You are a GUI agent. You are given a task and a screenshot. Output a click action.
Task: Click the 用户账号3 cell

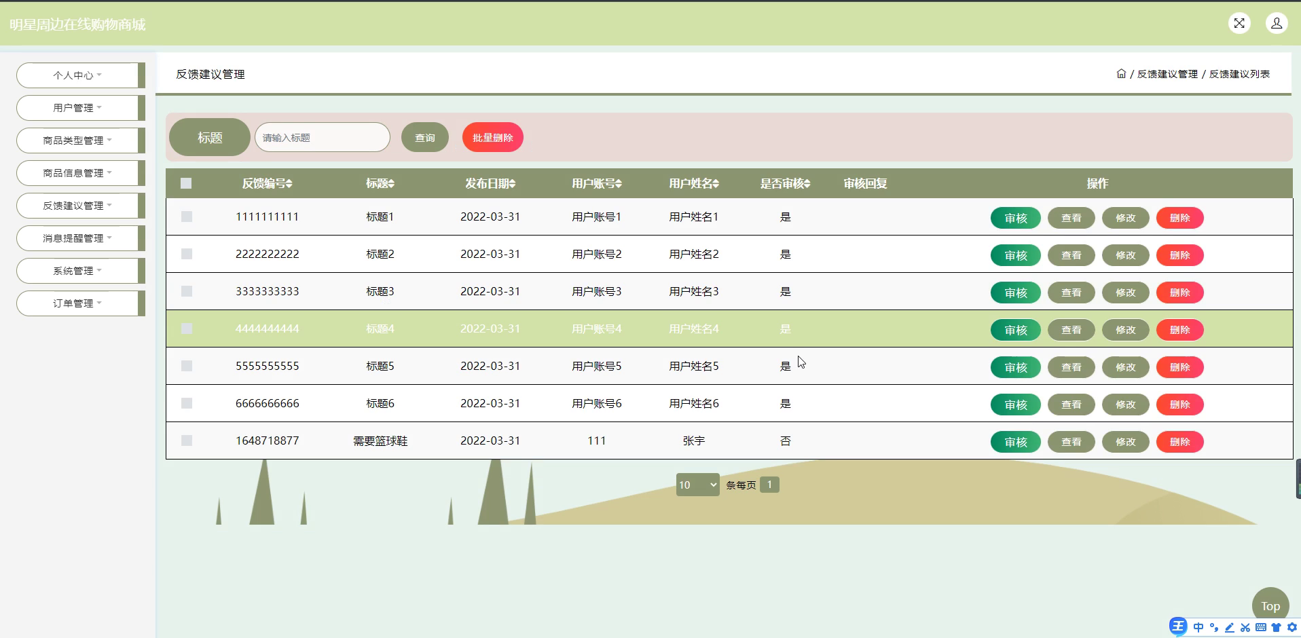[x=597, y=291]
